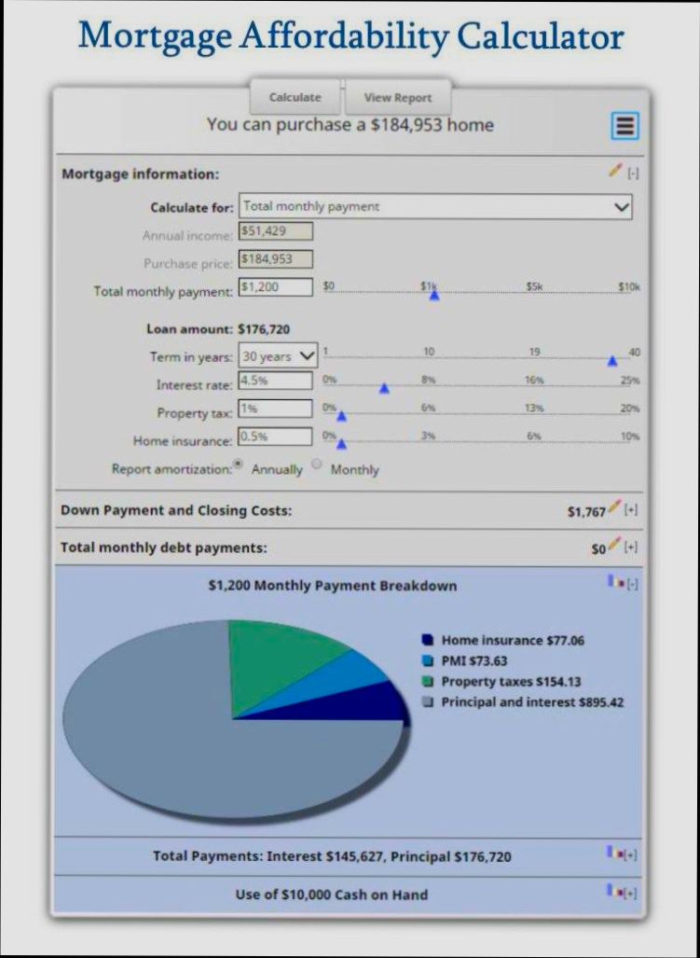Collapse the Mortgage information section
Viewport: 700px width, 958px height.
[x=633, y=174]
